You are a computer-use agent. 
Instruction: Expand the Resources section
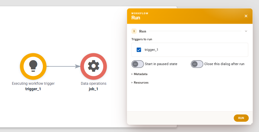[140, 82]
